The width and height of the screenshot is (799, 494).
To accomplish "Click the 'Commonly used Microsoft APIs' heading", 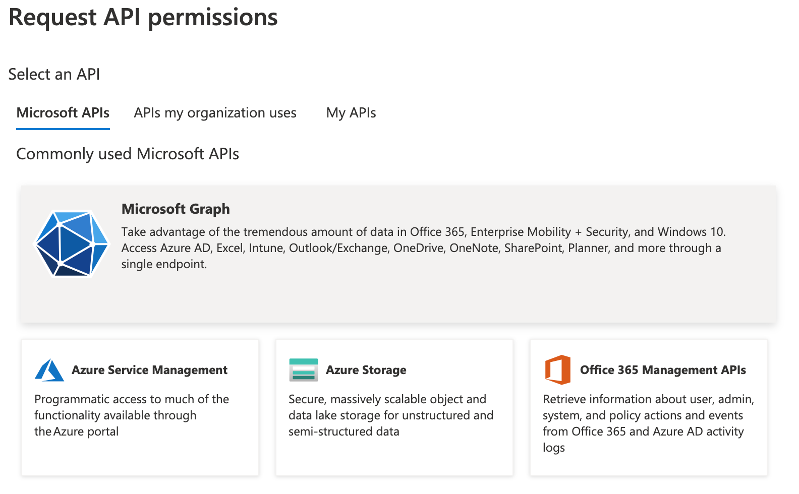I will pyautogui.click(x=128, y=154).
